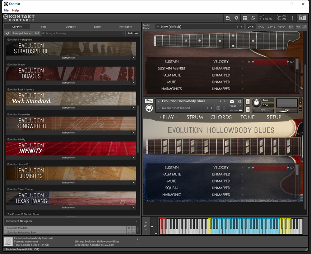Switch to the Automation browser tab
Viewport: 311px width, 254px height.
pos(126,27)
